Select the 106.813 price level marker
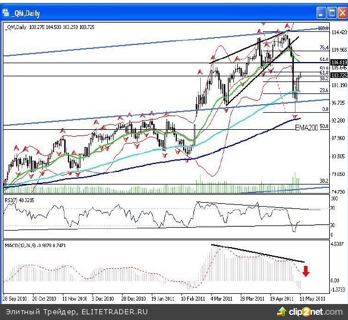 (x=339, y=63)
